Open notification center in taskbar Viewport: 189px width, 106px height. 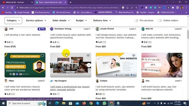click(185, 103)
